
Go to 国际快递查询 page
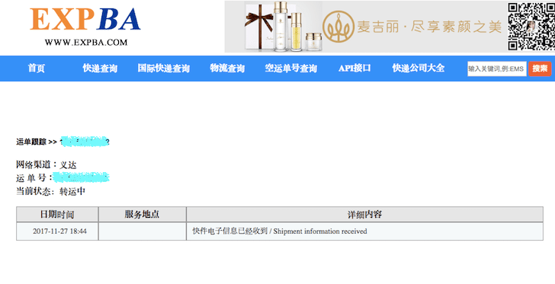click(x=163, y=69)
